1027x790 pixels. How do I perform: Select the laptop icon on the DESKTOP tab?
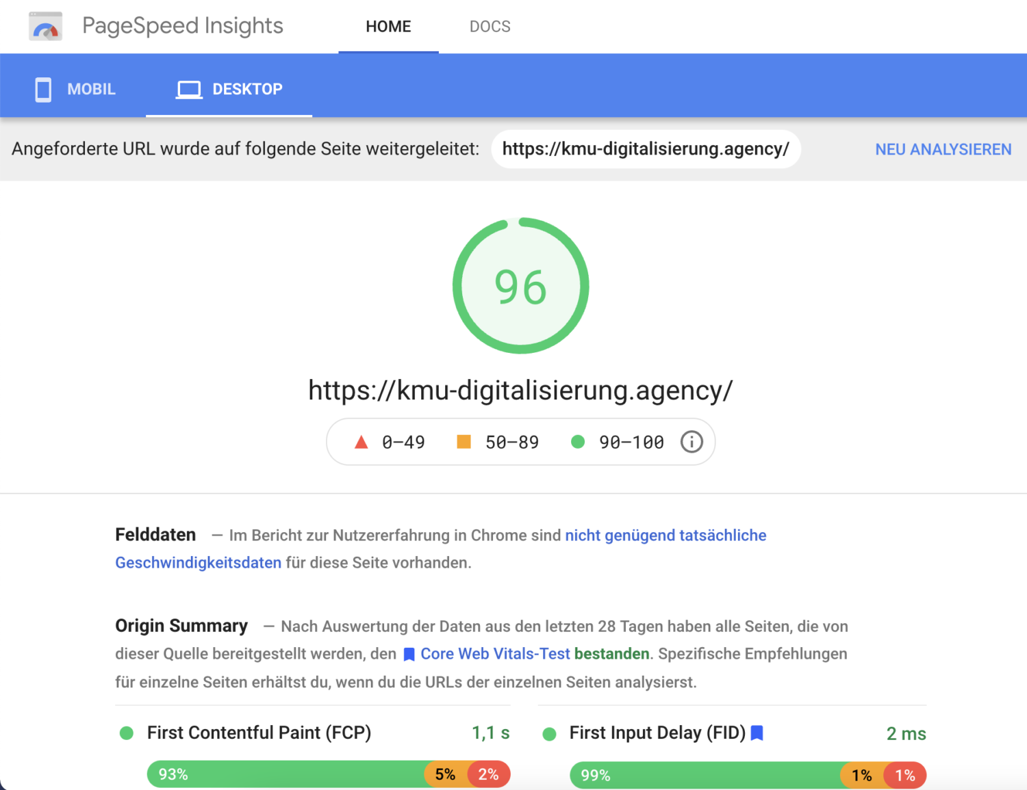tap(188, 89)
